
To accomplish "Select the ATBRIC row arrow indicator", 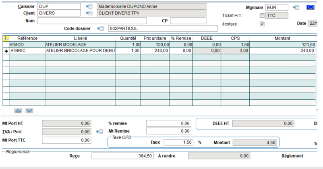I will 6,51.
